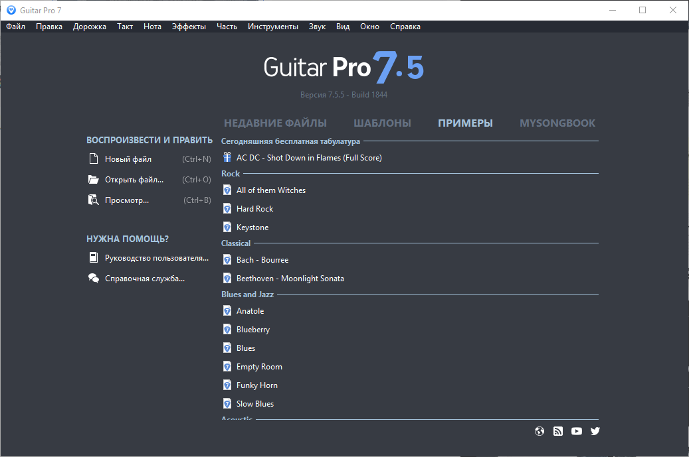The image size is (689, 457).
Task: Switch to the MYSONGBOOK tab
Action: point(557,123)
